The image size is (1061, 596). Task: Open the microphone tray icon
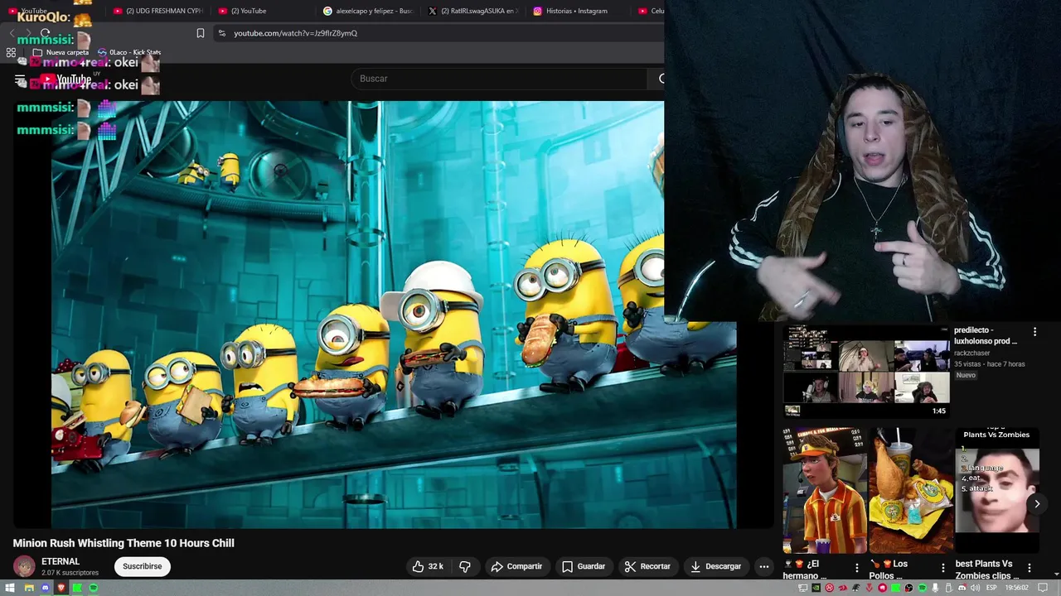pyautogui.click(x=935, y=588)
